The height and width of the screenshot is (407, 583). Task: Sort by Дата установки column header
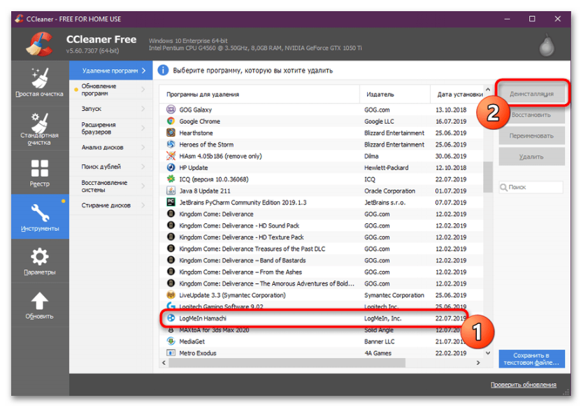(457, 94)
